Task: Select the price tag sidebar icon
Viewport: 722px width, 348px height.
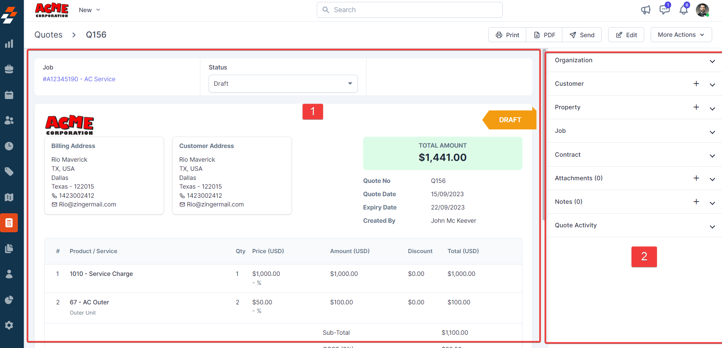Action: click(9, 172)
